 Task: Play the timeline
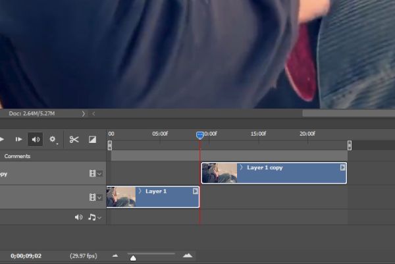click(x=2, y=140)
